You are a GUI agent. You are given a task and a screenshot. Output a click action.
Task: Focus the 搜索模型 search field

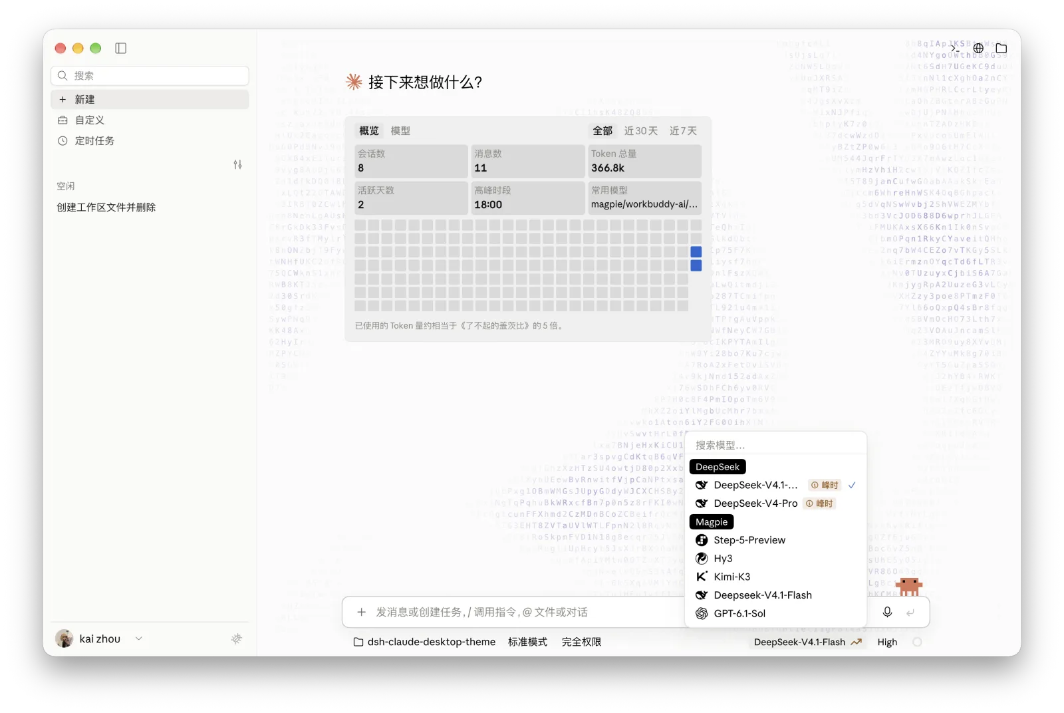click(775, 445)
